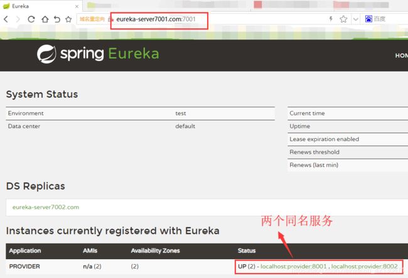Go to the browser home icon

(45, 19)
